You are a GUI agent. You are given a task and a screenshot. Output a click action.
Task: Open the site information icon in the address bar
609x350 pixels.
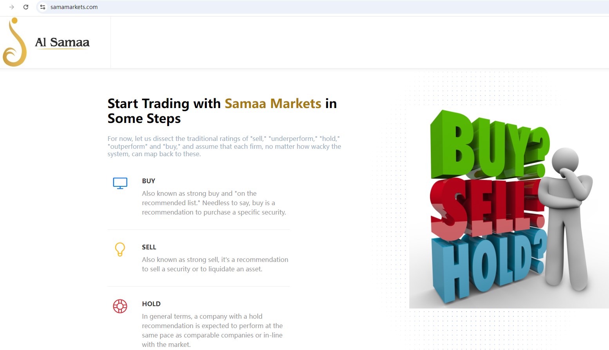click(43, 7)
